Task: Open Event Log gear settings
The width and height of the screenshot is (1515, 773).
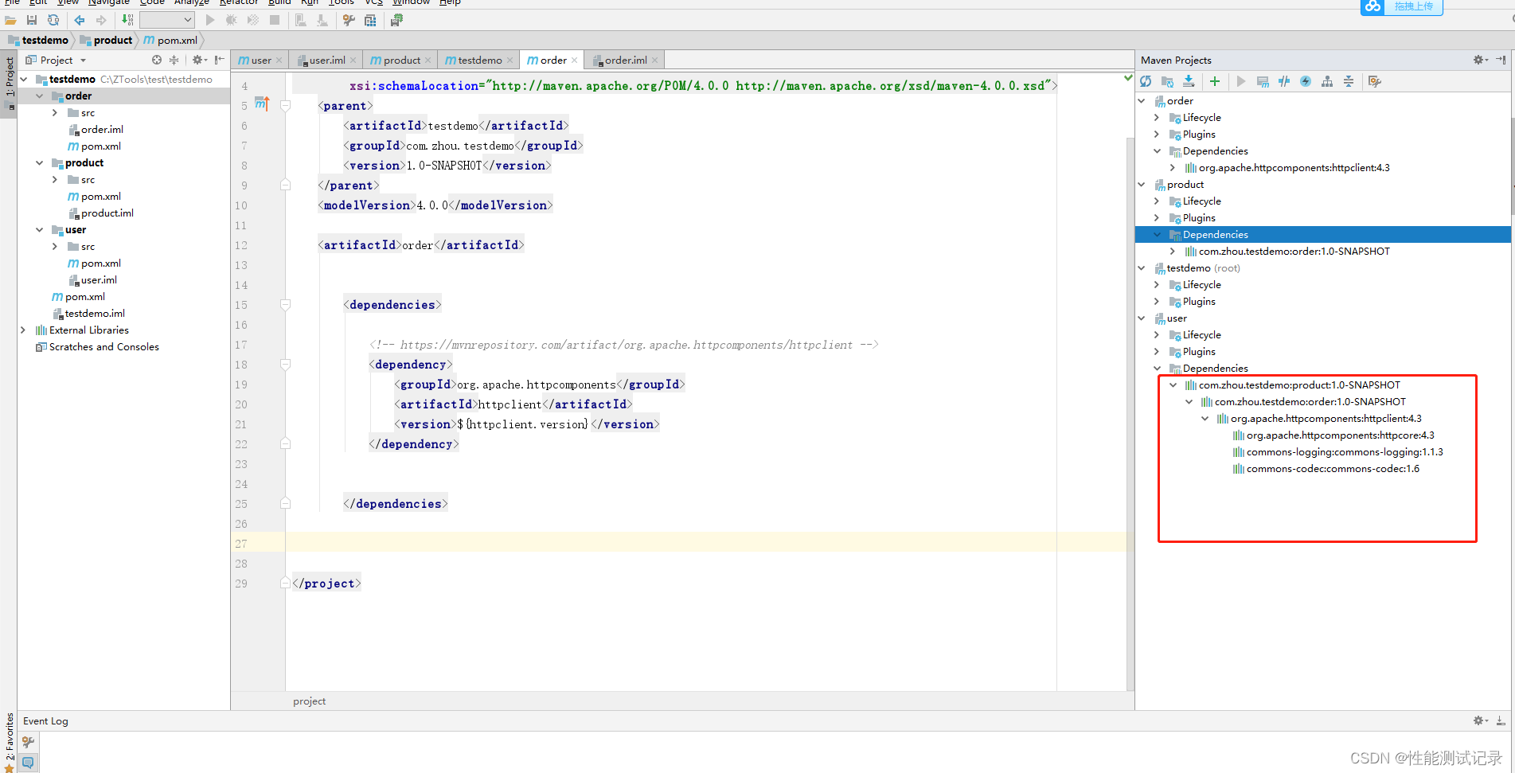Action: 1480,720
